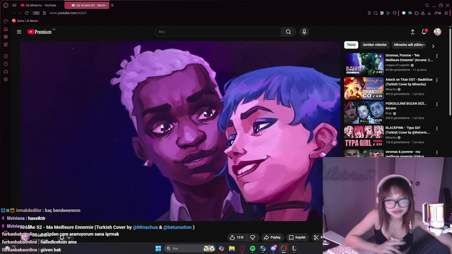Click the Kaydet save button
Image resolution: width=452 pixels, height=254 pixels.
click(297, 237)
